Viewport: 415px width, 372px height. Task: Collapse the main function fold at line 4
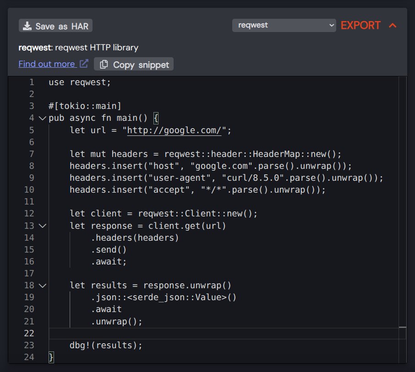[x=42, y=118]
